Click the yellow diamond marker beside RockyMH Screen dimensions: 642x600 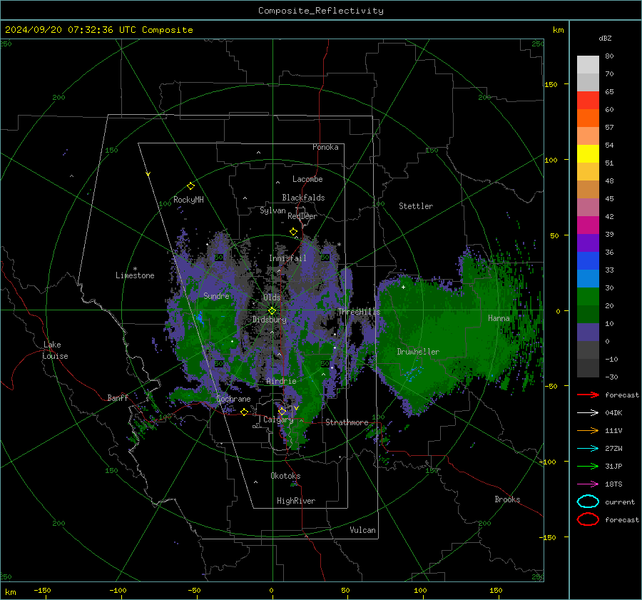pos(190,186)
